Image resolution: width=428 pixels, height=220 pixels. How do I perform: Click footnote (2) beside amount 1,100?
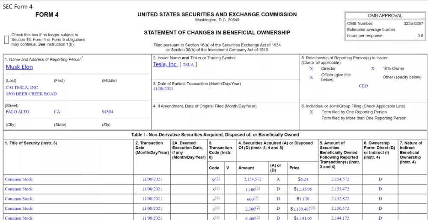point(258,188)
